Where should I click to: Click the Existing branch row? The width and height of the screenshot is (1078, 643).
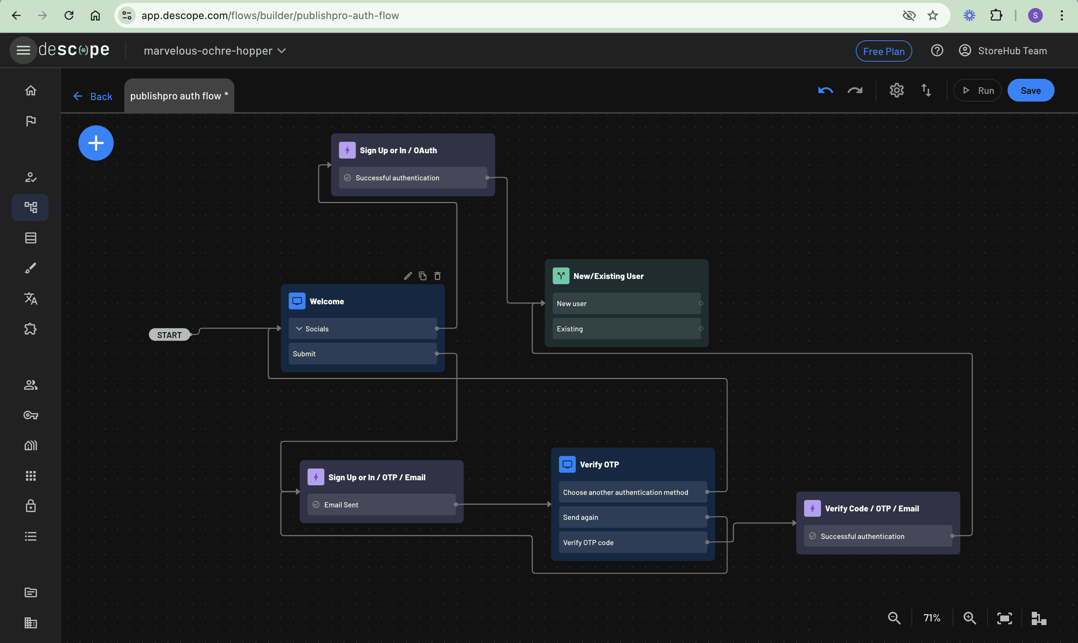click(x=627, y=329)
